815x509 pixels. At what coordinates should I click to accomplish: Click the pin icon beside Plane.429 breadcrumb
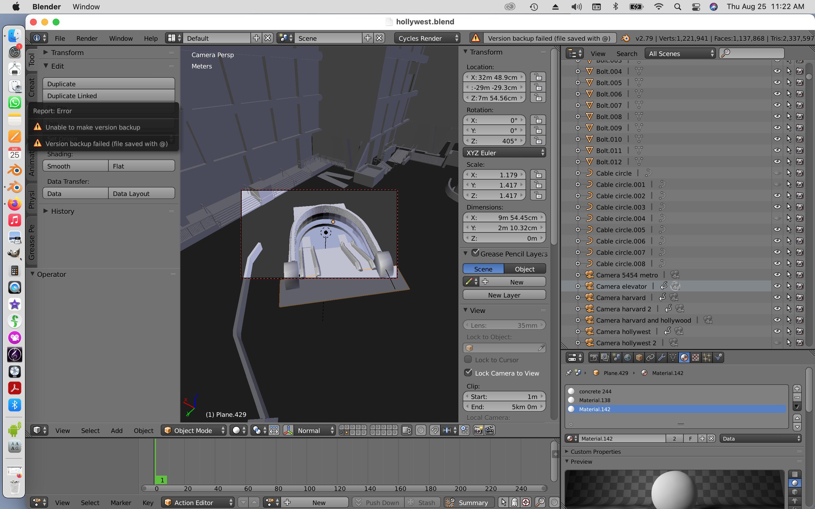tap(569, 373)
